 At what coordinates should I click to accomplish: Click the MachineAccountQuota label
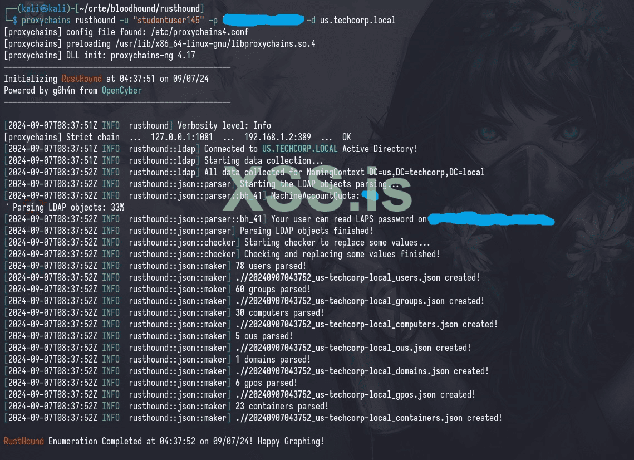click(x=315, y=196)
